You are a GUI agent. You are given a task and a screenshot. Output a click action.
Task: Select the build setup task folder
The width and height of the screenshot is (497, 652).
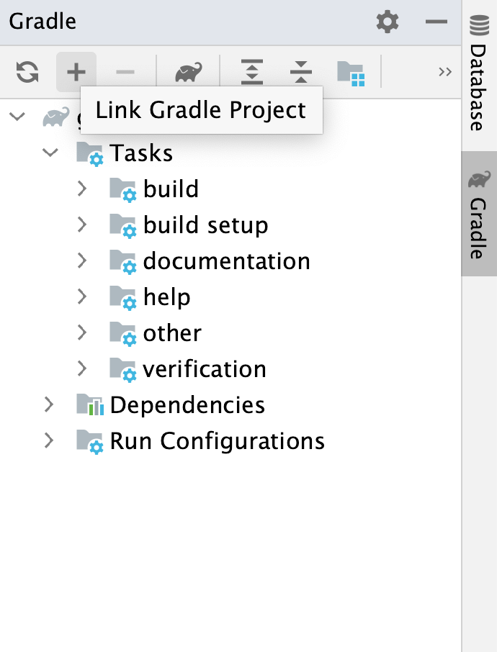coord(207,225)
